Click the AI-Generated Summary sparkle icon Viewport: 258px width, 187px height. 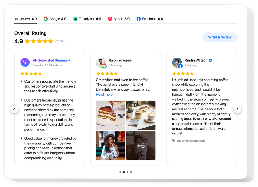[25, 63]
